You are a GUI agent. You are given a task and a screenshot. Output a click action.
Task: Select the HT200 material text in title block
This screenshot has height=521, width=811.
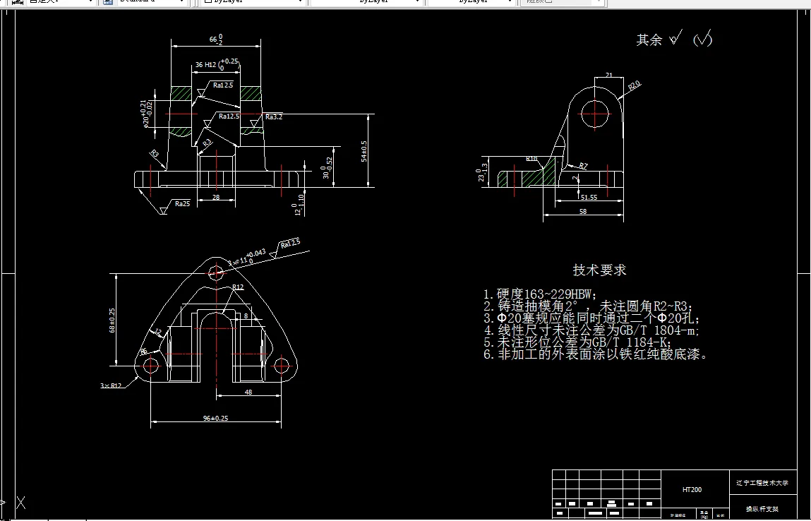pyautogui.click(x=692, y=489)
